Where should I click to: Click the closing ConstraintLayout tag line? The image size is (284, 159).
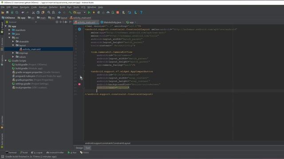tap(119, 94)
